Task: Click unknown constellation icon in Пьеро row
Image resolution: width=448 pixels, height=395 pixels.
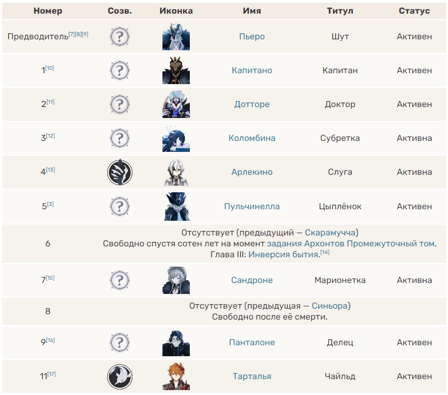Action: [120, 37]
